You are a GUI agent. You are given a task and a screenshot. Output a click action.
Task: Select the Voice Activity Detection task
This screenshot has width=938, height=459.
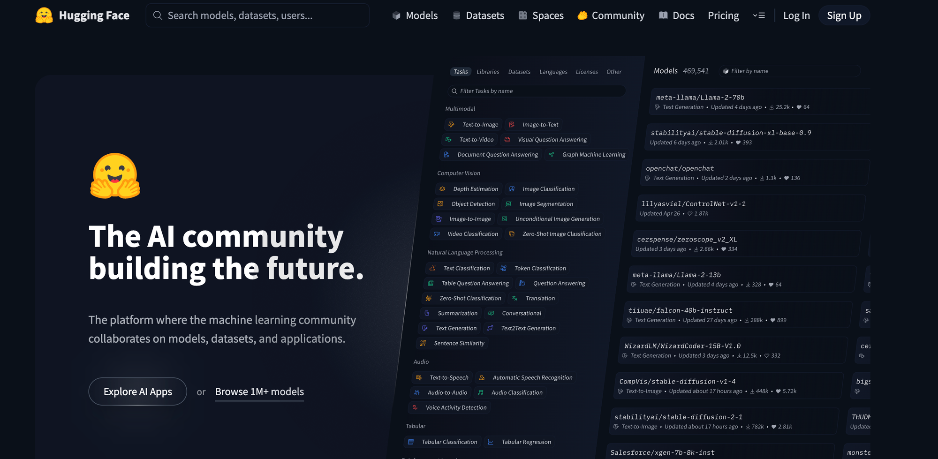pos(449,407)
